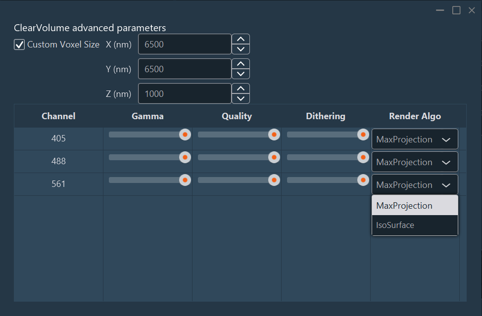This screenshot has width=482, height=316.
Task: Click the orange Dithering slider handle for channel 488
Action: point(363,157)
